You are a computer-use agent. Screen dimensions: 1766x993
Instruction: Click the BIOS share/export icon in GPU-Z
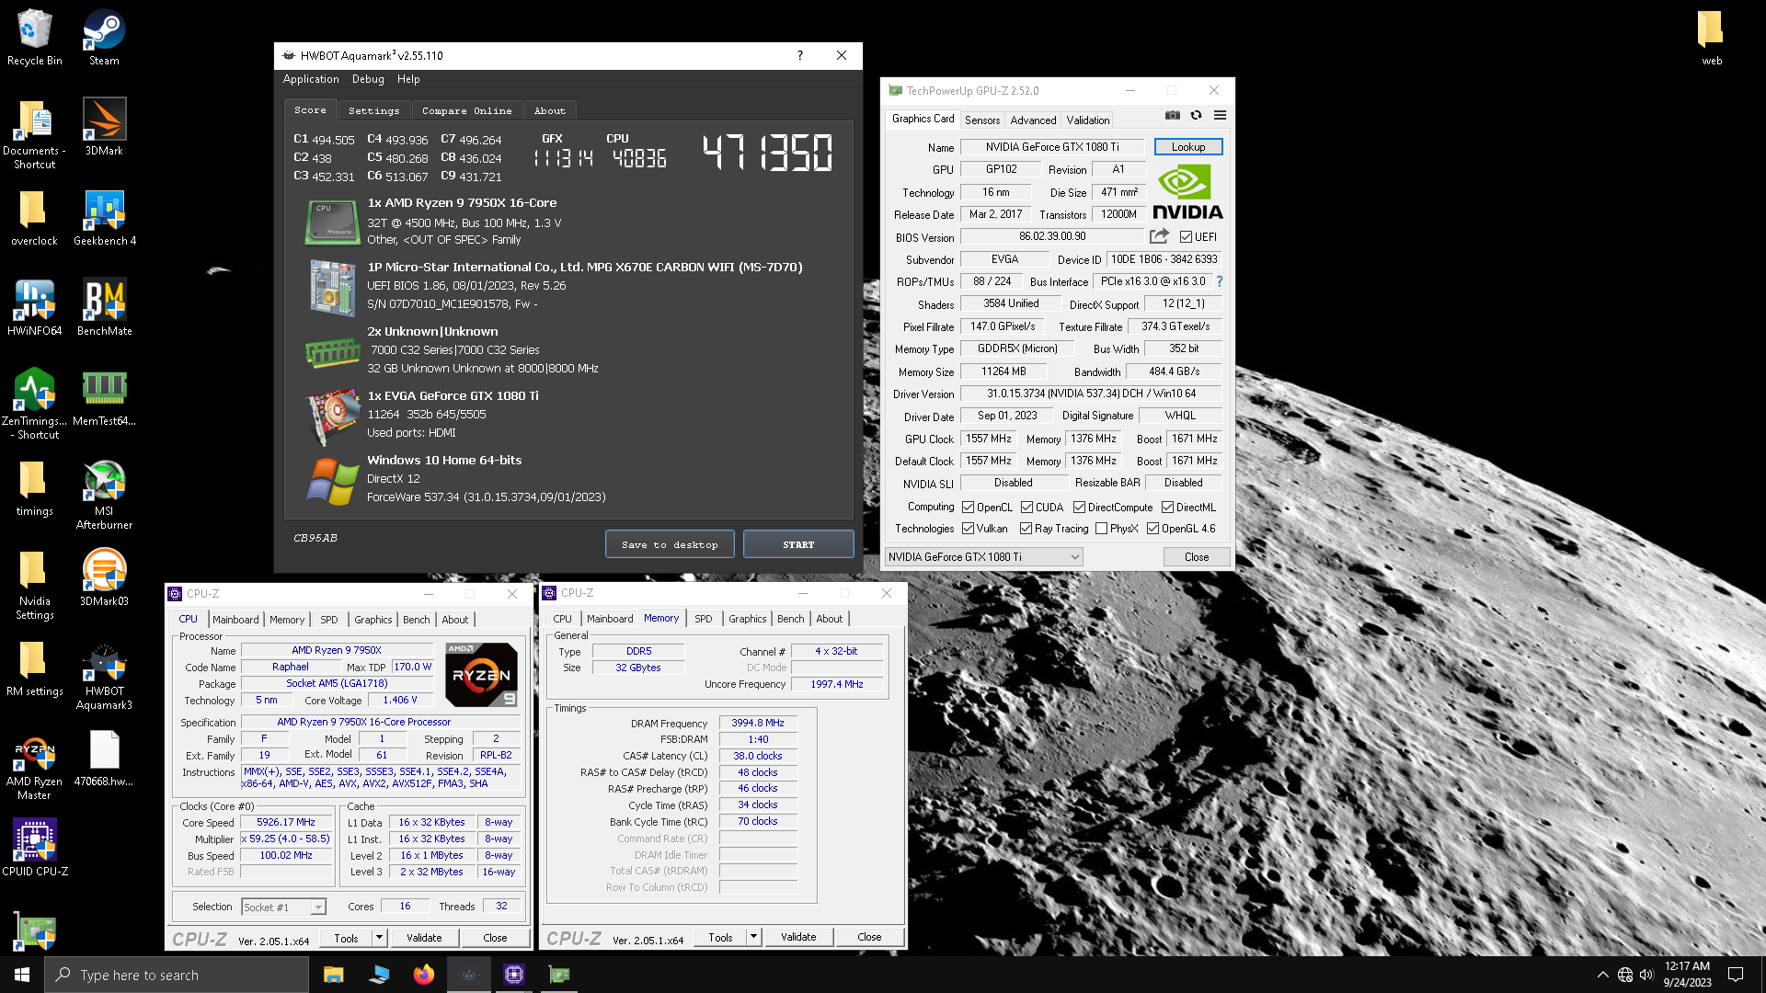1159,236
